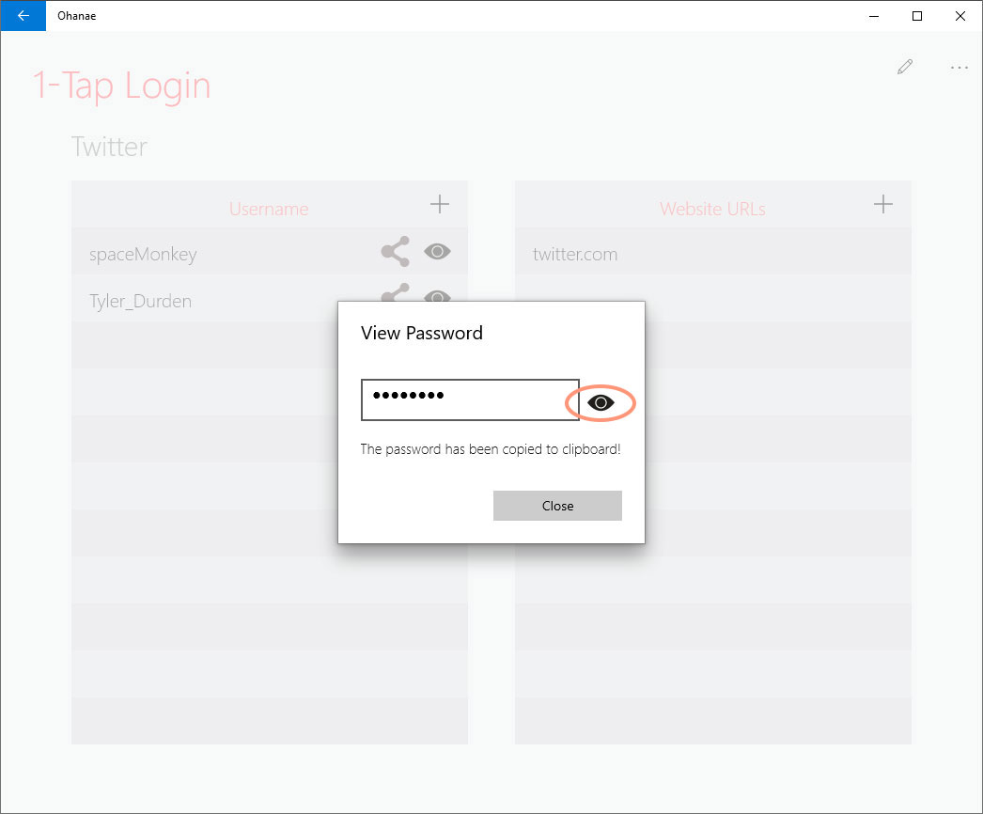The image size is (983, 814).
Task: Select the twitter.com URL entry
Action: pyautogui.click(x=712, y=252)
